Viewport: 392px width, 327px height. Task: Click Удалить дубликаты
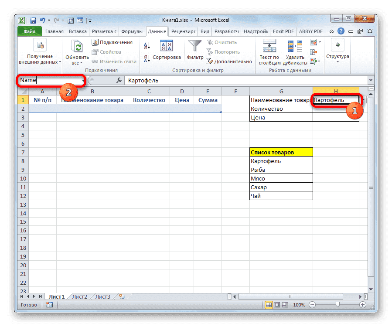click(294, 52)
